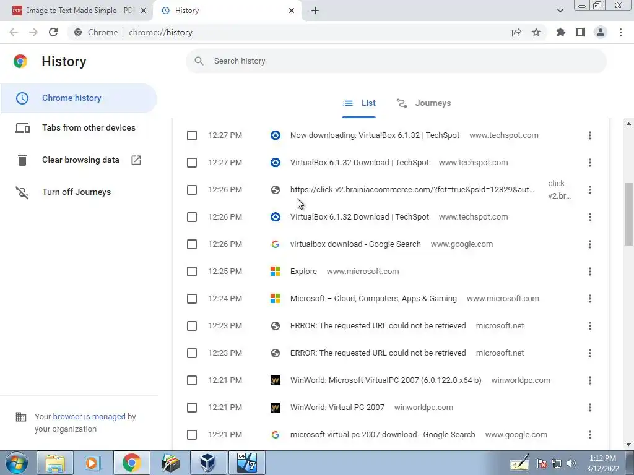The image size is (634, 475).
Task: Share this page icon in address bar
Action: [516, 32]
